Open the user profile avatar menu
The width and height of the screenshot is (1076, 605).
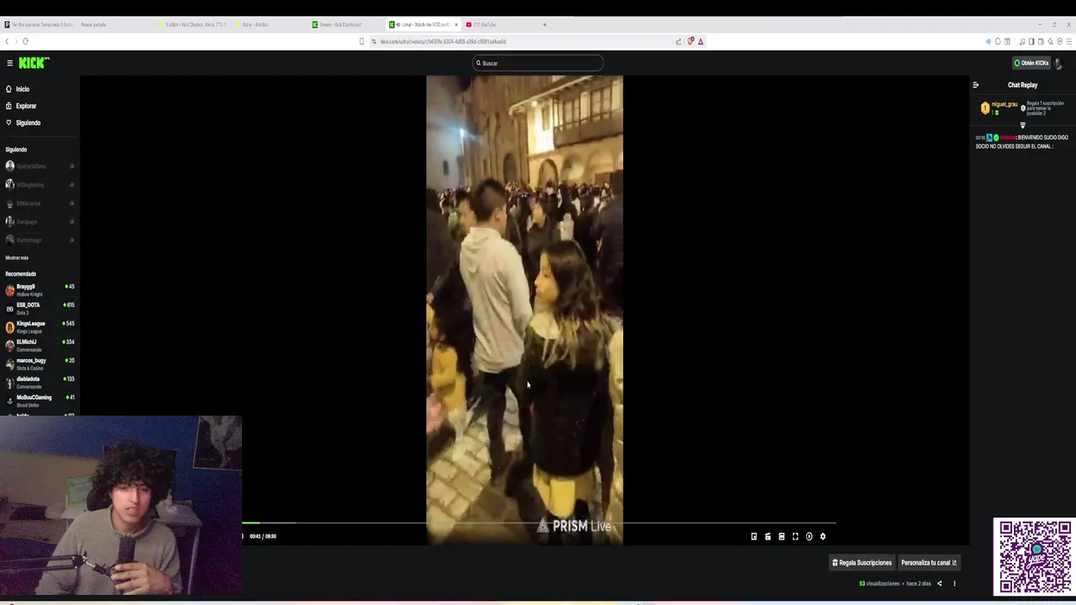tap(1059, 64)
